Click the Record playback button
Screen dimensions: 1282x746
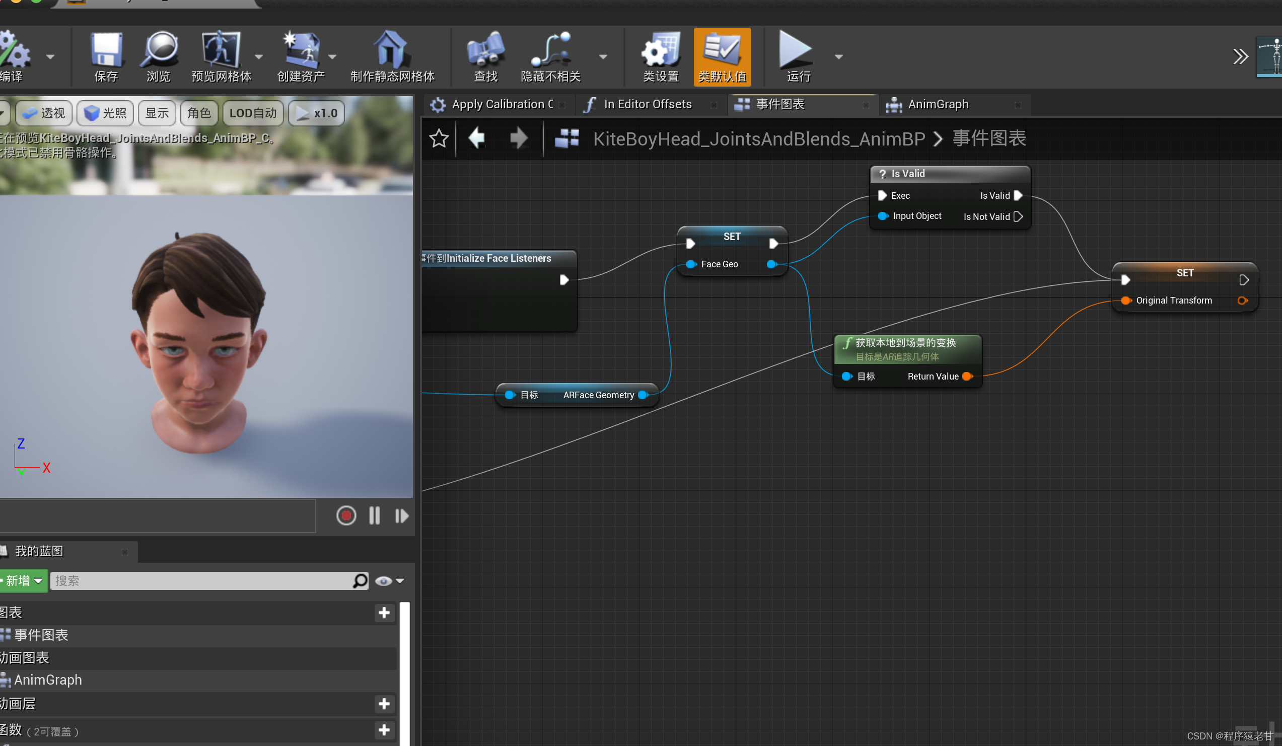point(345,516)
